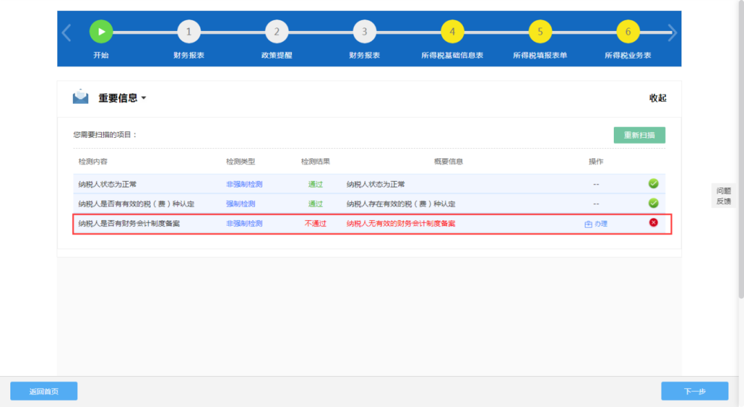This screenshot has height=407, width=744.
Task: Go to step 1 财务报表
Action: coord(189,32)
